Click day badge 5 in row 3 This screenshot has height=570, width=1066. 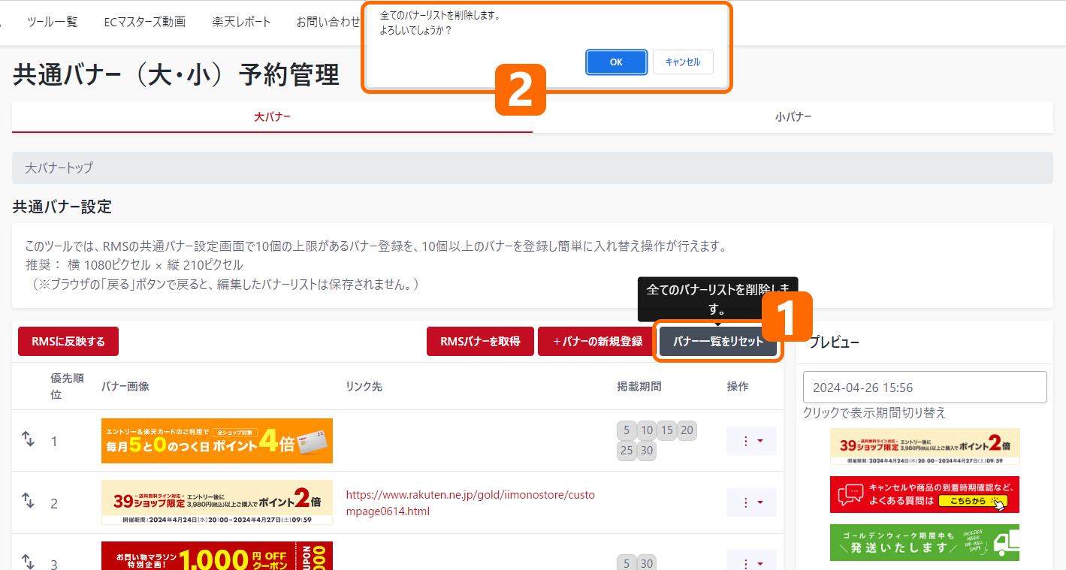click(x=627, y=563)
